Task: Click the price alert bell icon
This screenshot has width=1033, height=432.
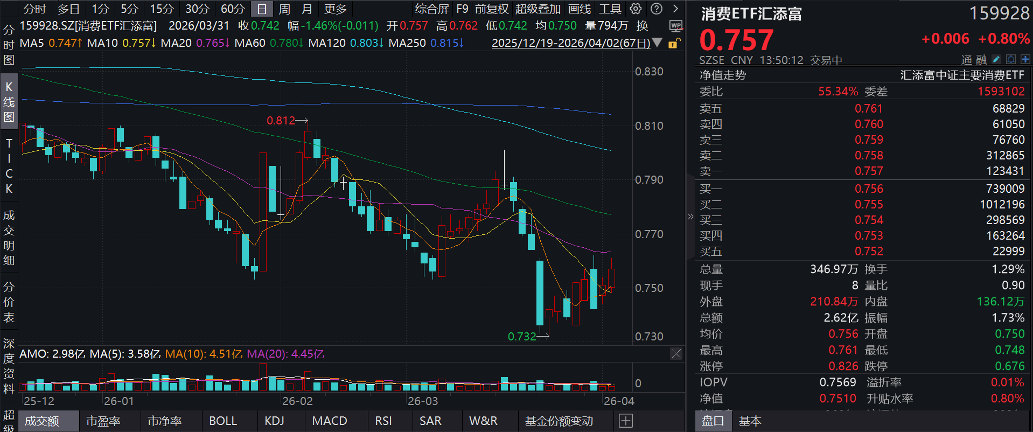Action: coord(1011,59)
